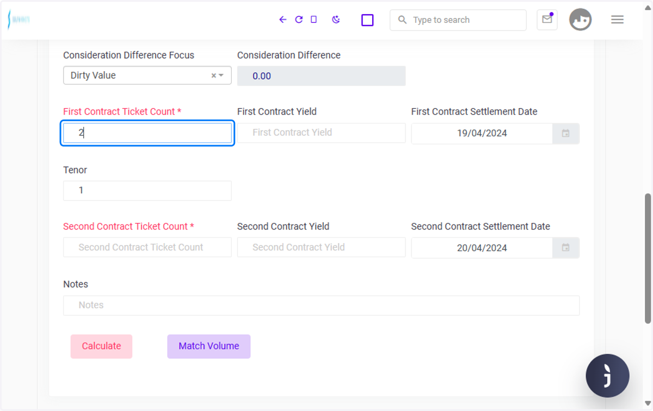
Task: Click the 19/04/2024 settlement date field
Action: [x=482, y=133]
